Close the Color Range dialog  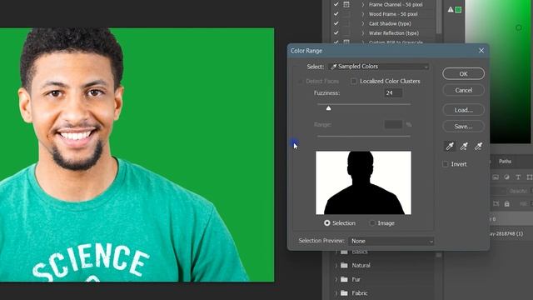[481, 50]
